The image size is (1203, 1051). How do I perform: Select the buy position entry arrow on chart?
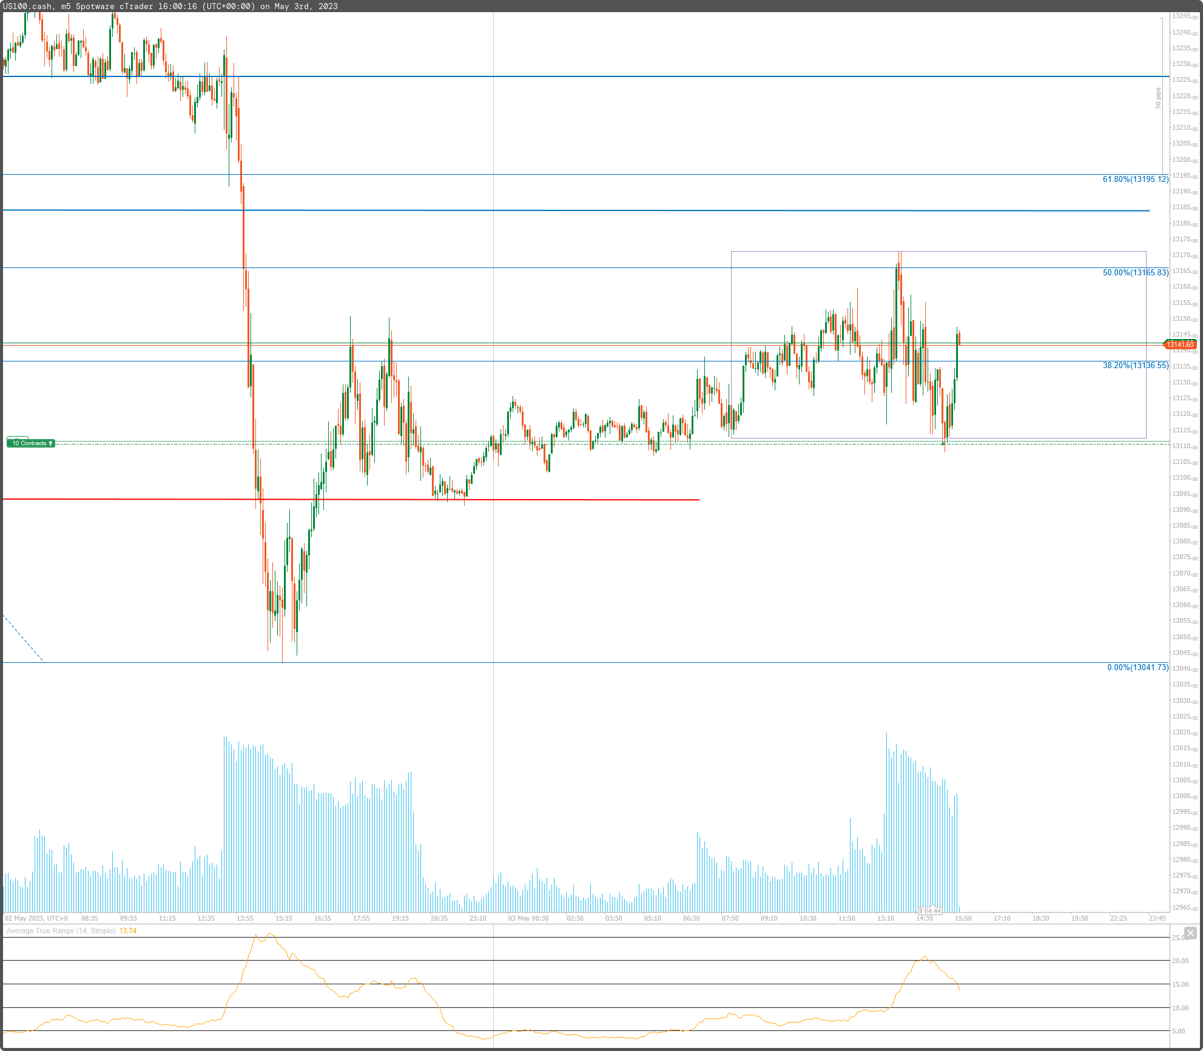coord(943,444)
